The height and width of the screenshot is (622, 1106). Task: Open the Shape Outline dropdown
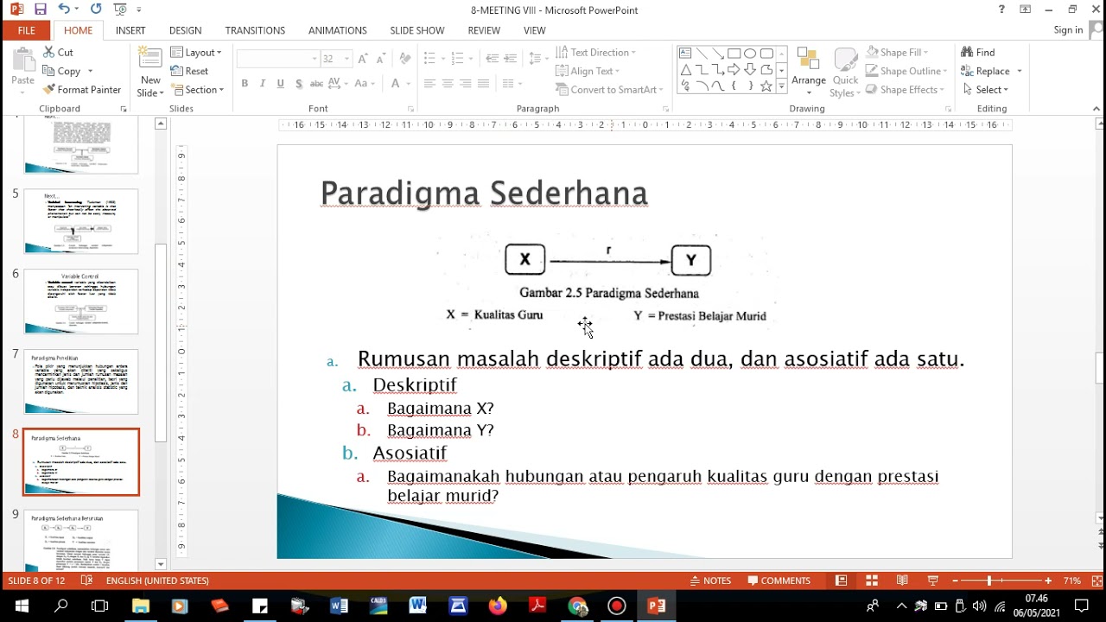tap(906, 72)
